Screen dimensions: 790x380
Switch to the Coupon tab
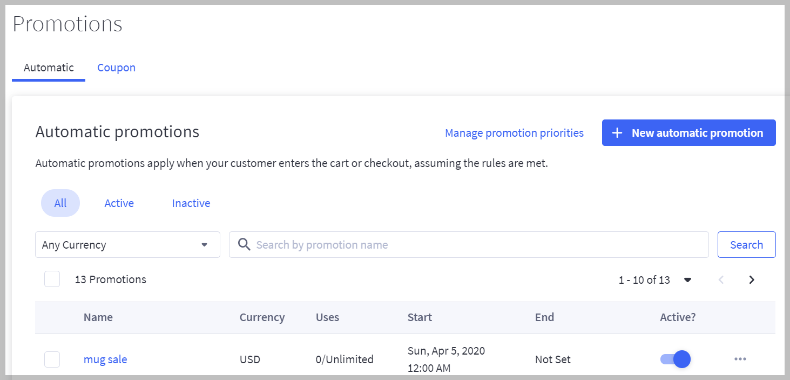pos(116,67)
